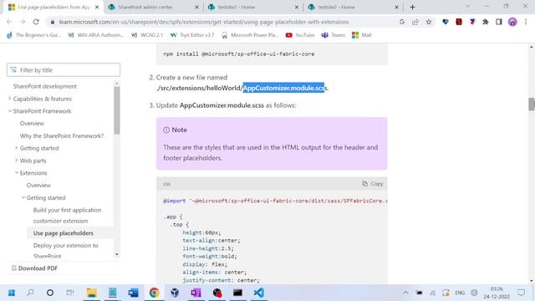Open the share page icon in address bar
This screenshot has height=301, width=535.
tap(415, 22)
